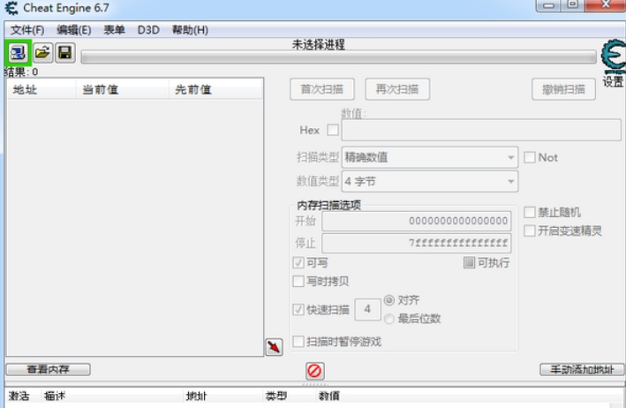Open the 数值类型 dropdown
Screen dimensions: 626x408
pyautogui.click(x=430, y=182)
